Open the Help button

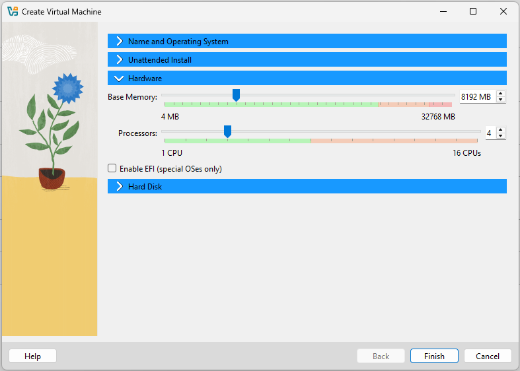32,356
